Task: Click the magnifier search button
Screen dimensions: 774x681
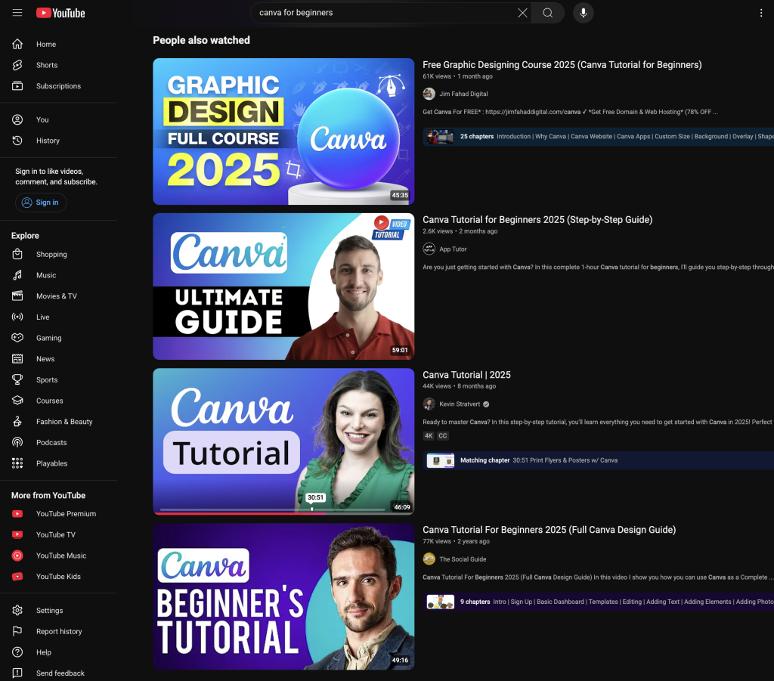Action: [548, 13]
